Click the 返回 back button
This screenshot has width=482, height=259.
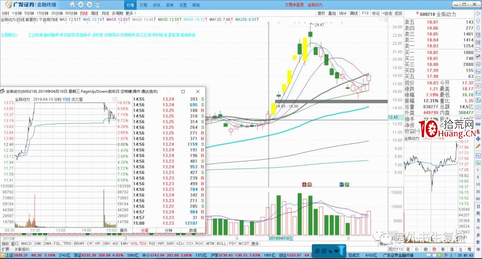tap(399, 13)
